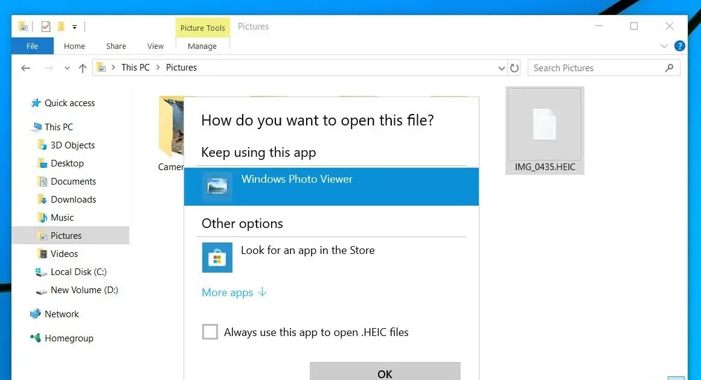Screen dimensions: 701x380
Task: Click the search magnifier icon
Action: coord(669,68)
